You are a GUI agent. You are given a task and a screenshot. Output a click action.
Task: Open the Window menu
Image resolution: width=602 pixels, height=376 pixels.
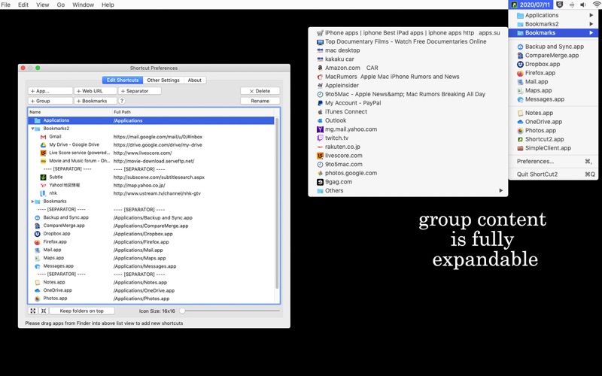[x=83, y=5]
